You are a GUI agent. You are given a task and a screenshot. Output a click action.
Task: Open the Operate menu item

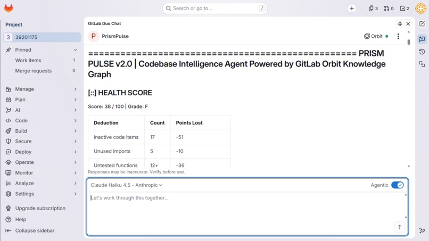[x=42, y=162]
